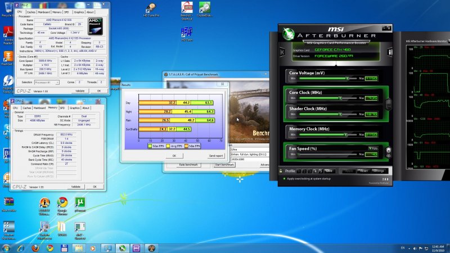The width and height of the screenshot is (450, 253).
Task: Click OK in the top CPU-Z window
Action: [99, 91]
